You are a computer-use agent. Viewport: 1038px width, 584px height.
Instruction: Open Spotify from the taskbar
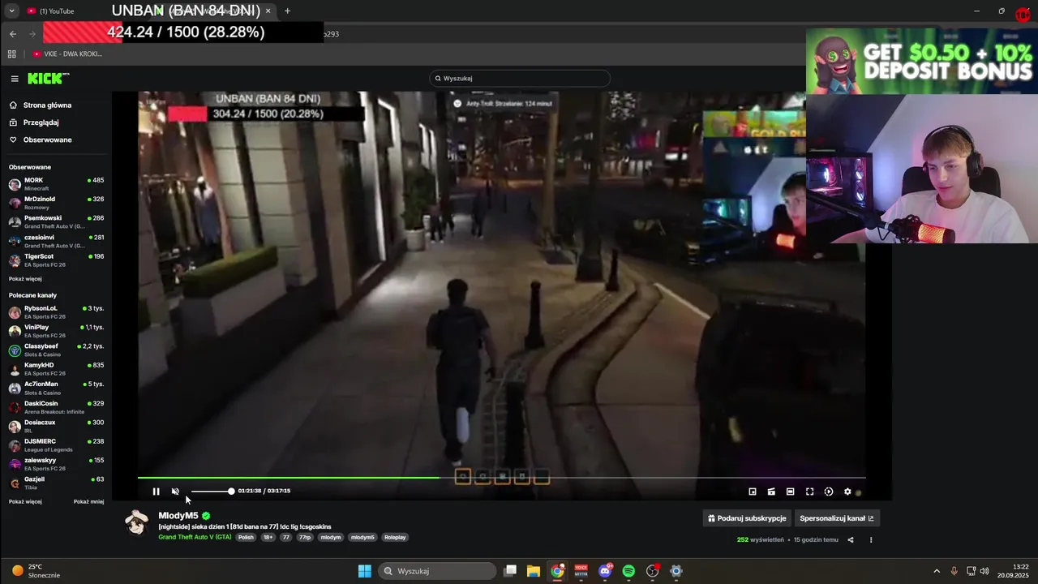[628, 571]
